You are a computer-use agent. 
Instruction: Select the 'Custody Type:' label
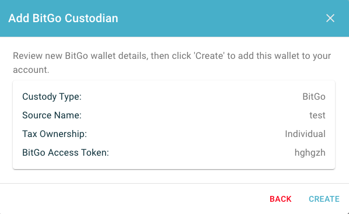52,97
